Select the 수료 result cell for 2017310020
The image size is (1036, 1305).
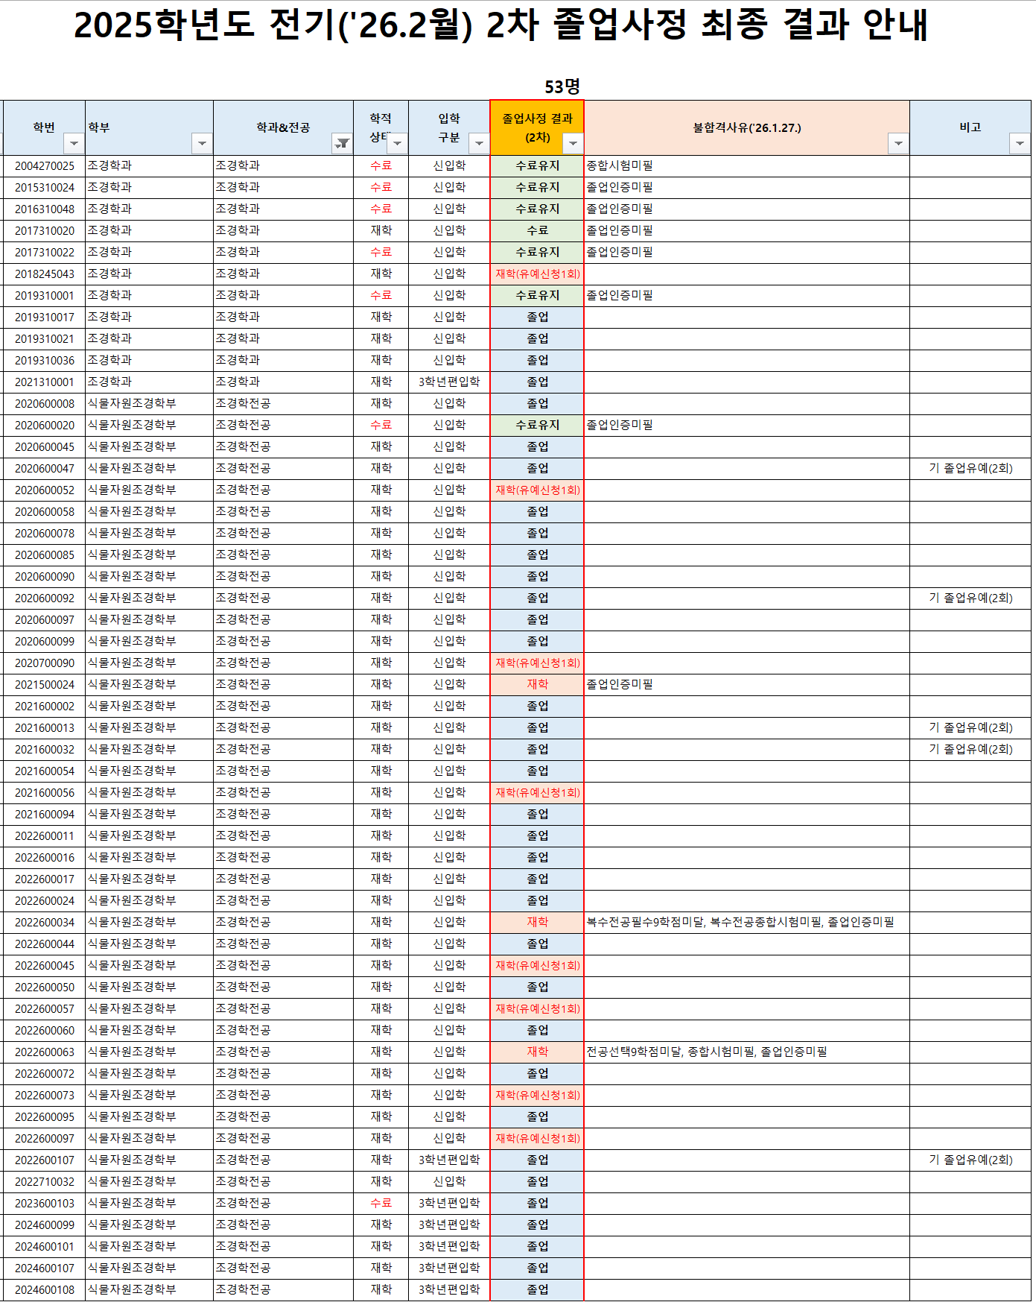[537, 231]
